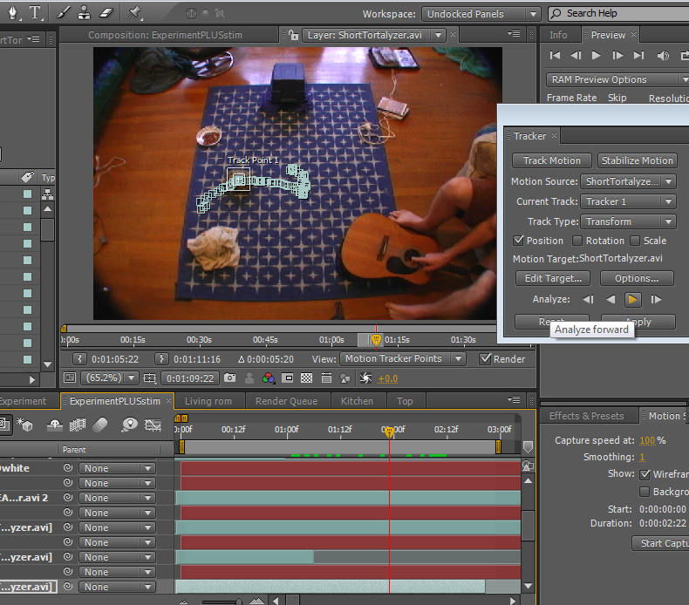Open RAM Preview Options dropdown
Image resolution: width=689 pixels, height=605 pixels.
(x=617, y=79)
